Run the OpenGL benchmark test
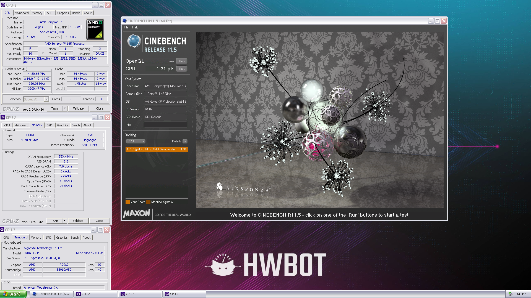This screenshot has height=298, width=531. click(x=182, y=61)
